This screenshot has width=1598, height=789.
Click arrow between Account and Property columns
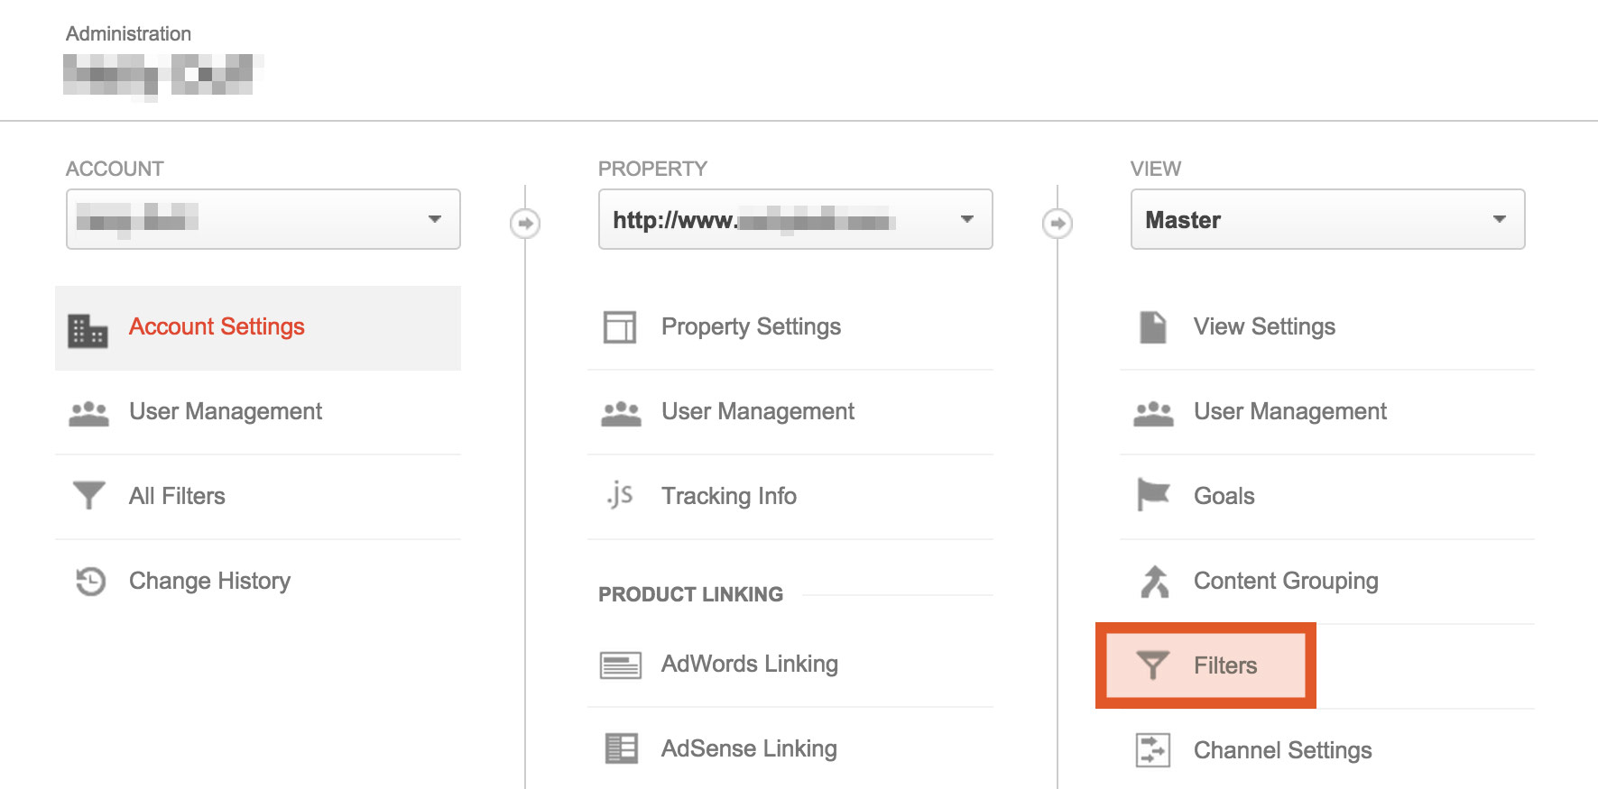point(525,223)
